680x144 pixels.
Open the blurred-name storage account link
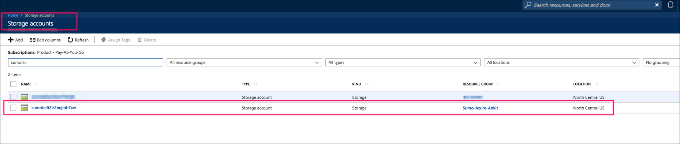(x=53, y=97)
